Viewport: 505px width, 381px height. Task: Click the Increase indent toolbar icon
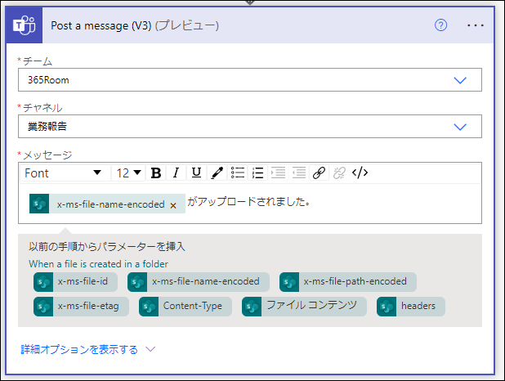(x=279, y=173)
